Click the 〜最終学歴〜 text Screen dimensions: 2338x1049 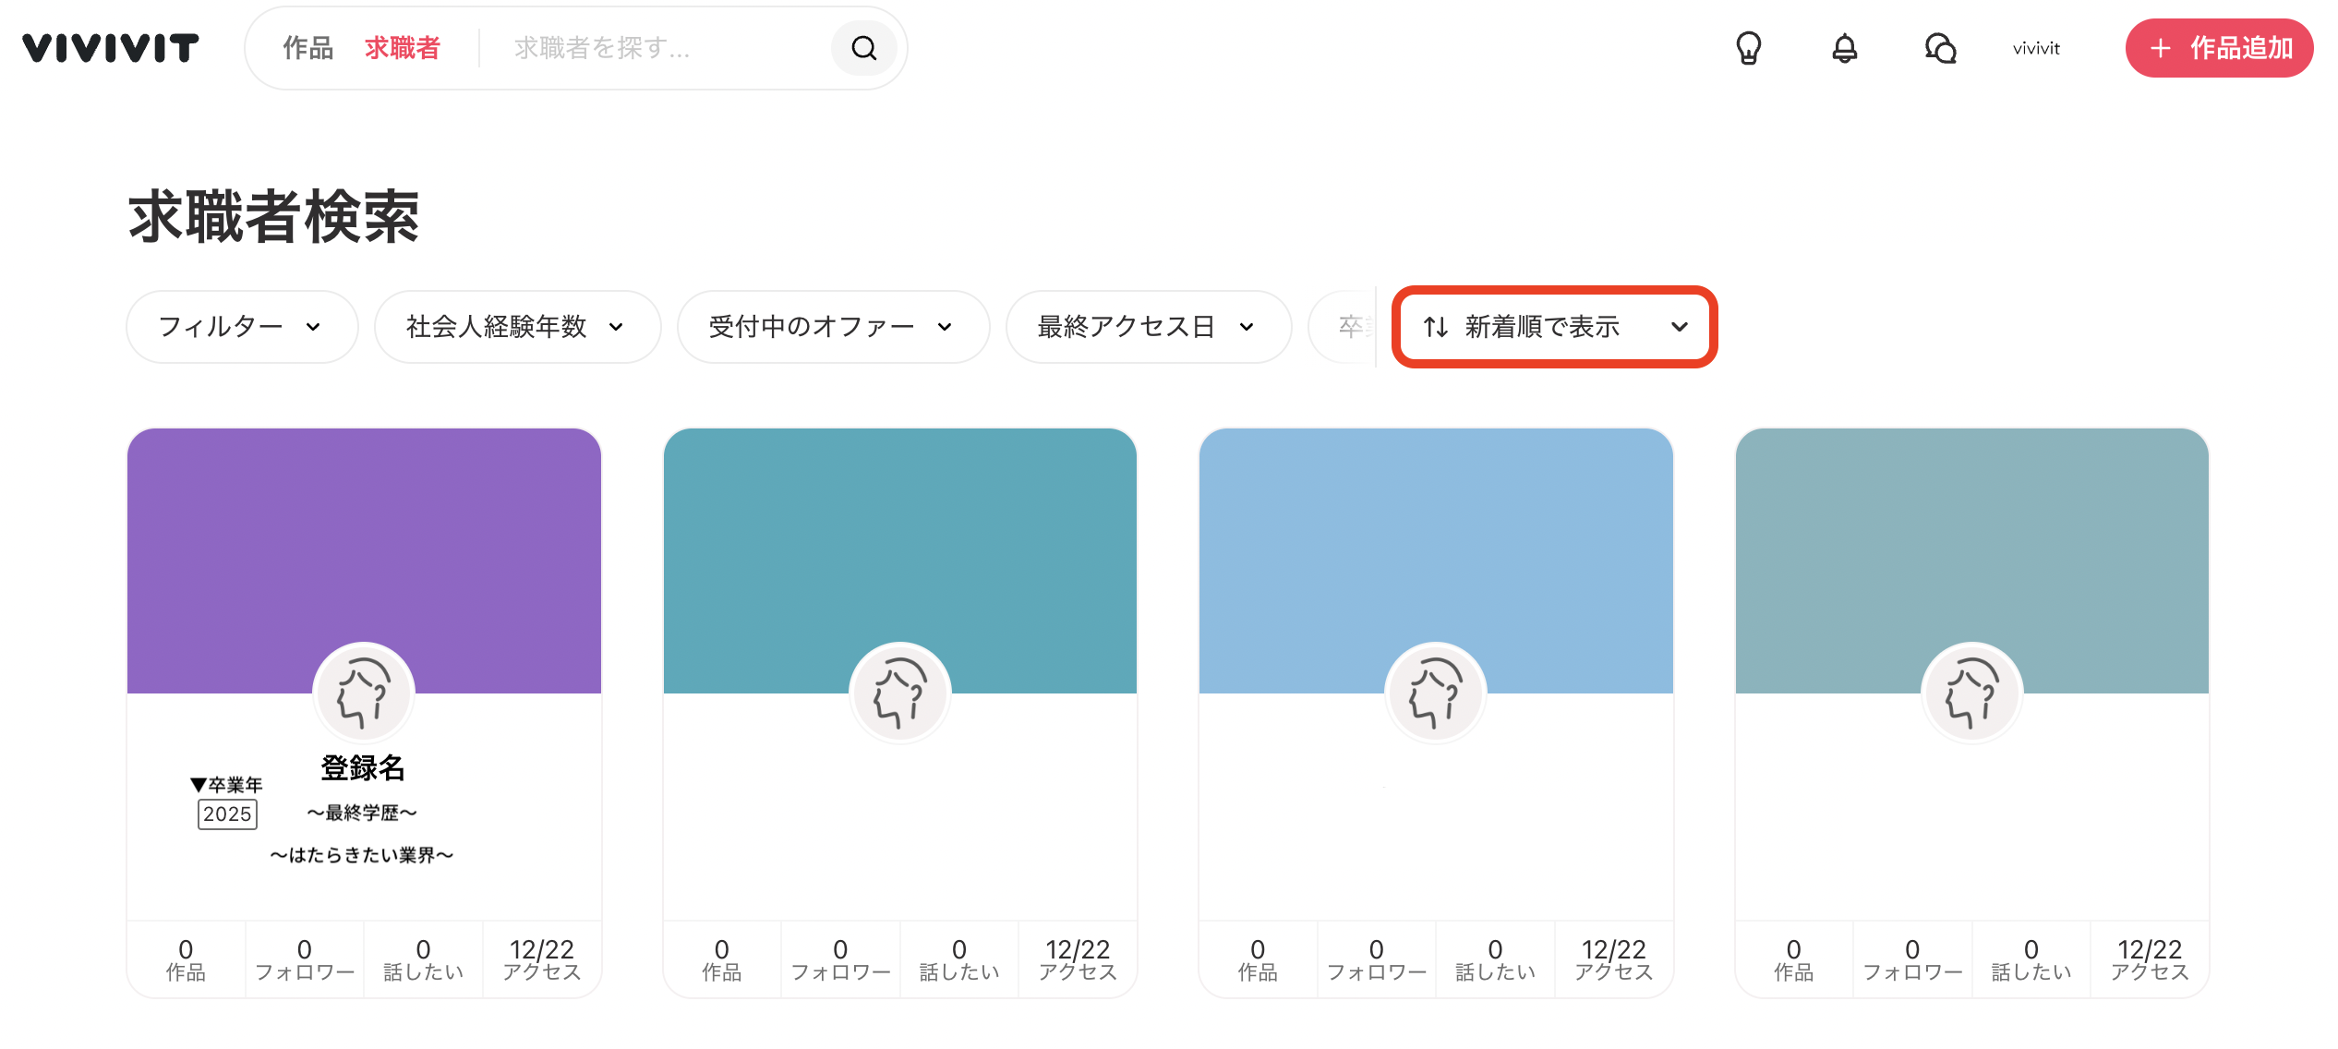(362, 813)
